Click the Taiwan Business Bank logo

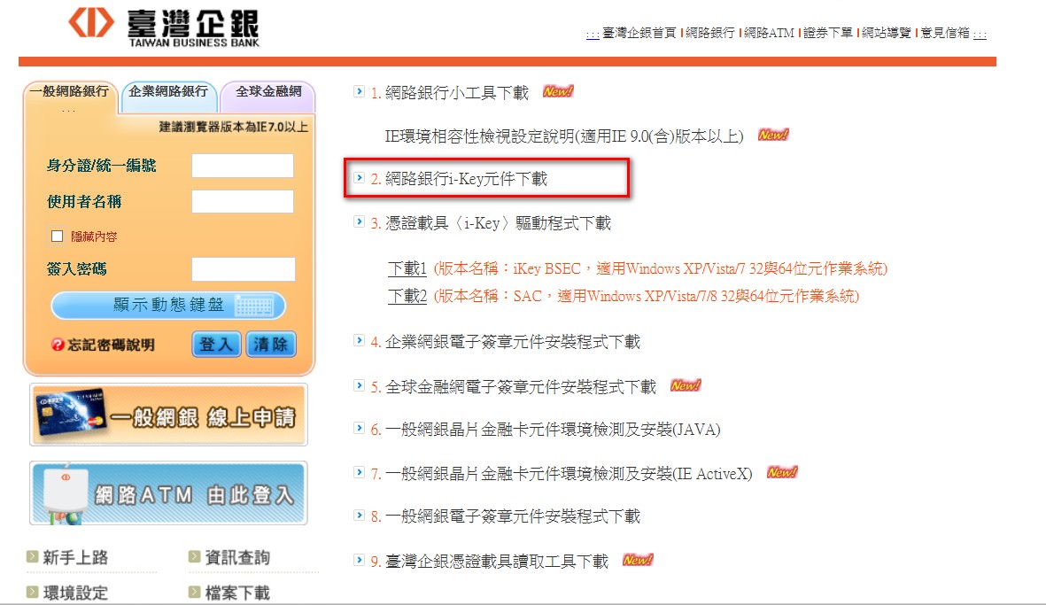point(164,27)
